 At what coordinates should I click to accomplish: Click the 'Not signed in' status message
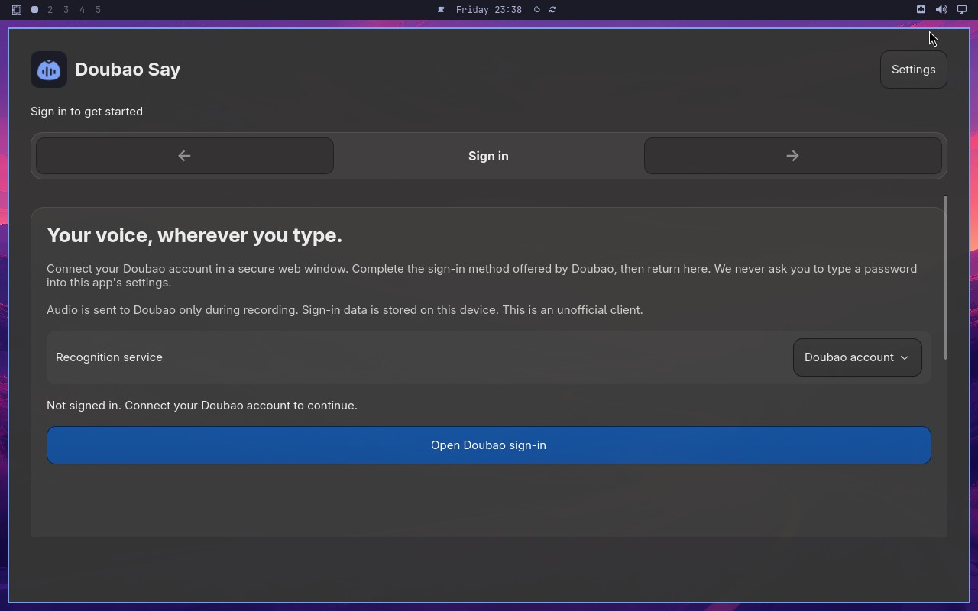tap(202, 406)
